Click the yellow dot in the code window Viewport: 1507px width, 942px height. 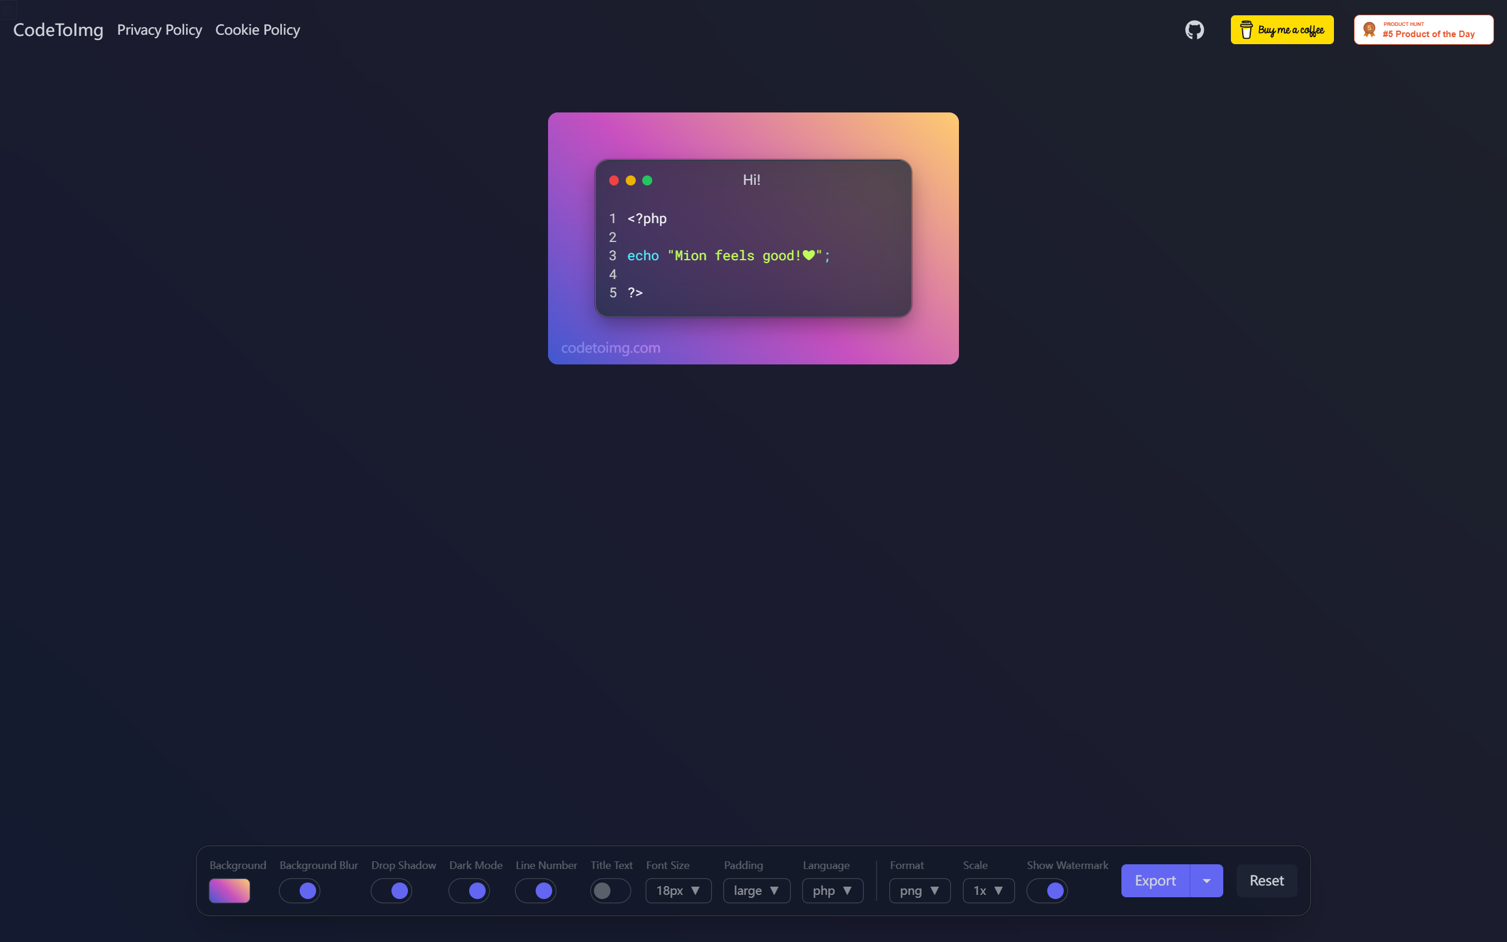click(x=630, y=181)
